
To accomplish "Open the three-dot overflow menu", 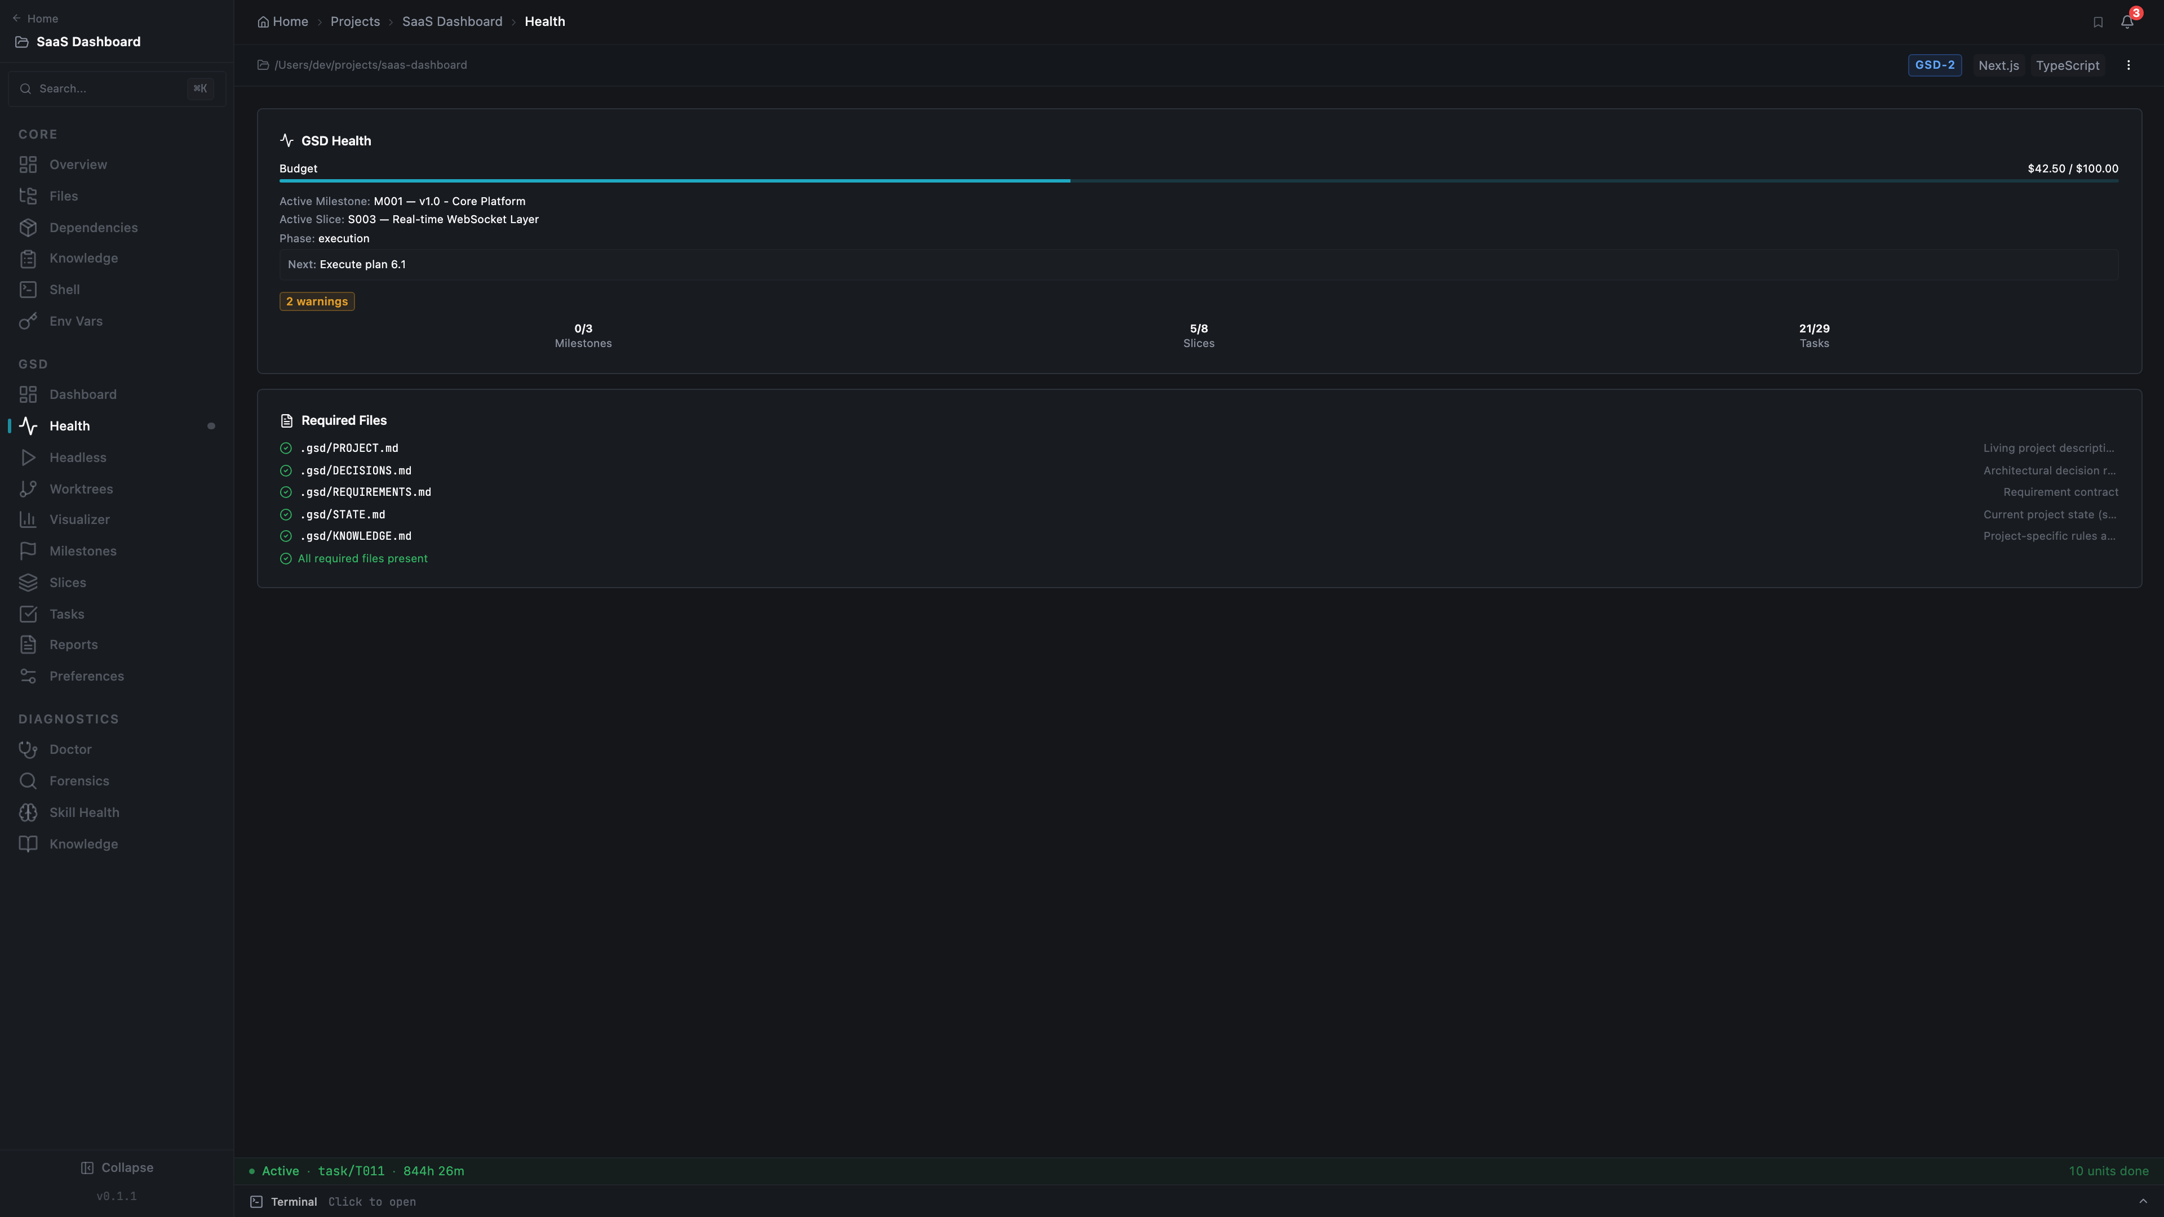I will point(2128,65).
